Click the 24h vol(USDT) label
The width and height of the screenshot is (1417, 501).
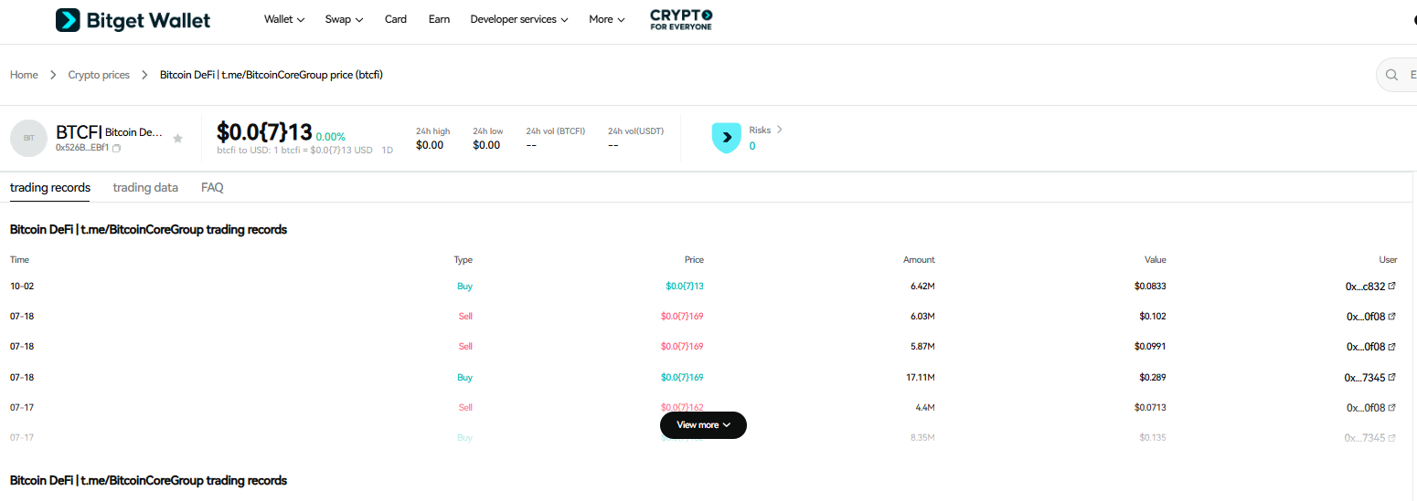click(635, 131)
